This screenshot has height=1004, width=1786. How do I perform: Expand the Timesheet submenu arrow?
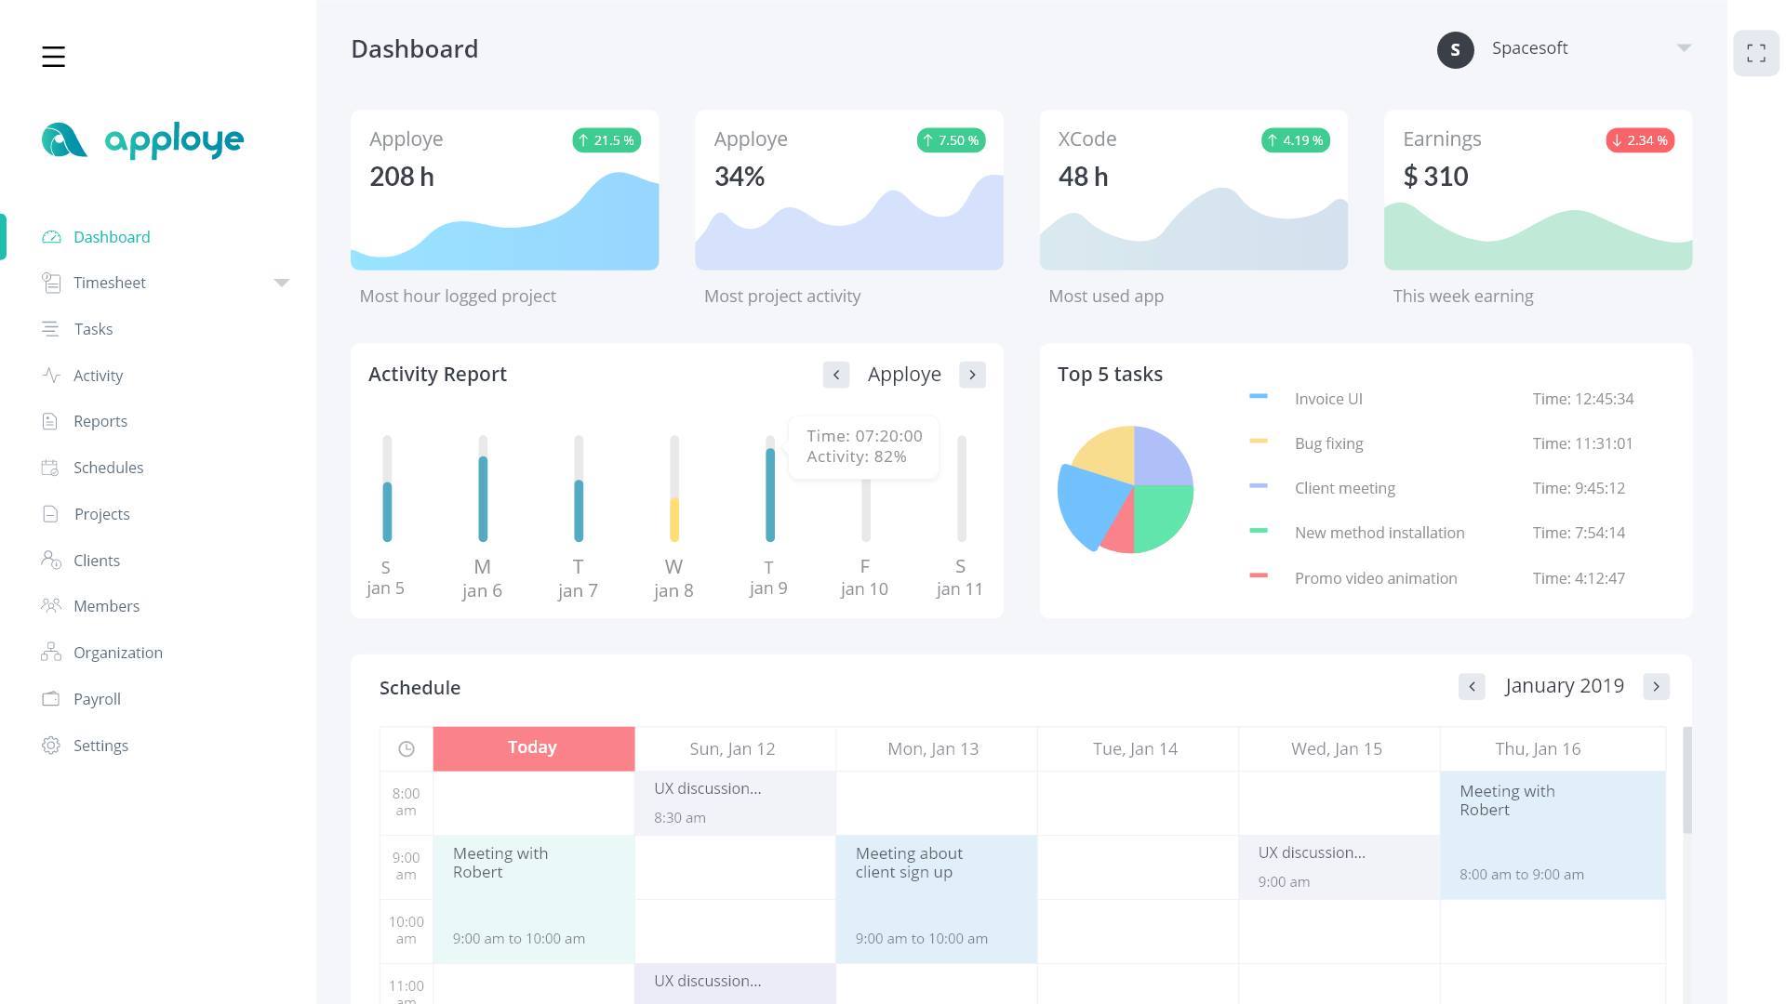pyautogui.click(x=282, y=283)
